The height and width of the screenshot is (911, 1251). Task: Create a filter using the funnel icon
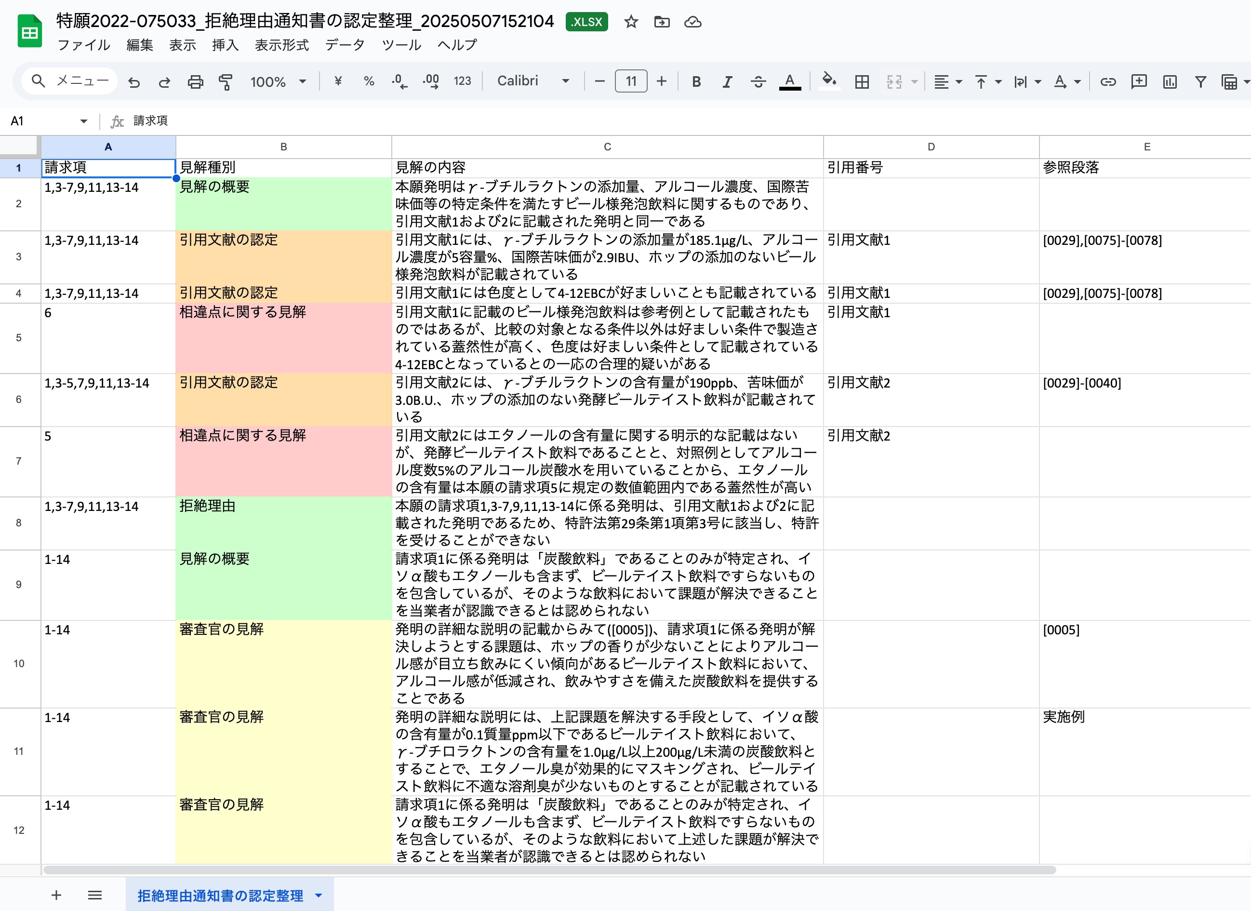[1200, 81]
